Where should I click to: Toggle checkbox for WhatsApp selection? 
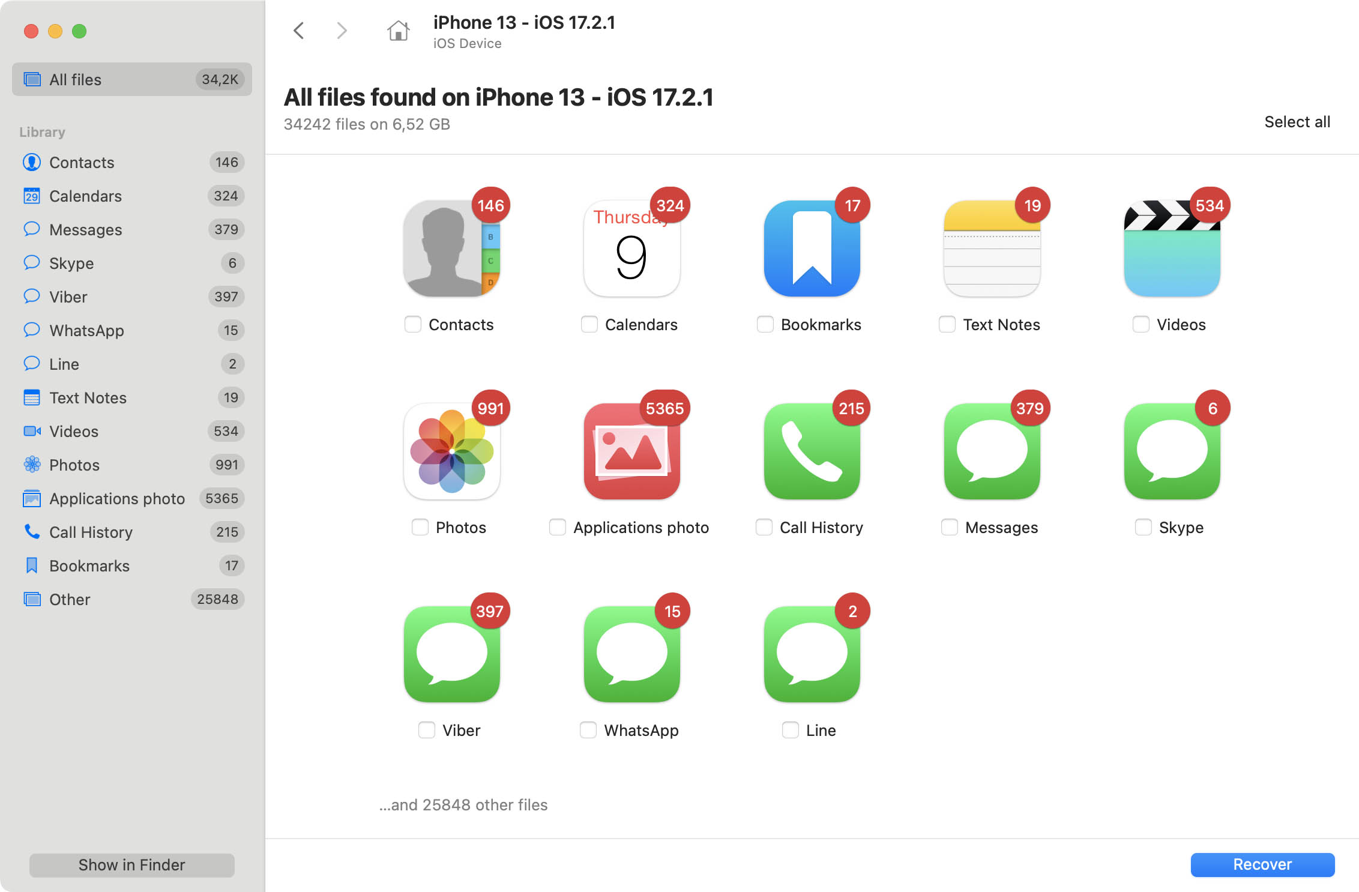point(588,730)
